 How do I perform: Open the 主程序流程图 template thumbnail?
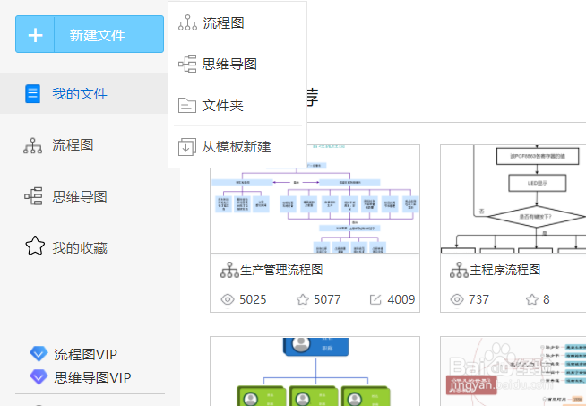[513, 199]
